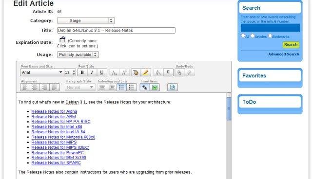
Task: Toggle italic formatting
Action: pos(92,72)
